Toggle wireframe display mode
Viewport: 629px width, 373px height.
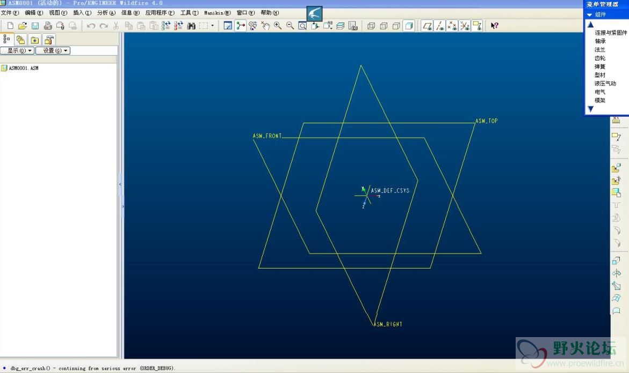[x=371, y=26]
